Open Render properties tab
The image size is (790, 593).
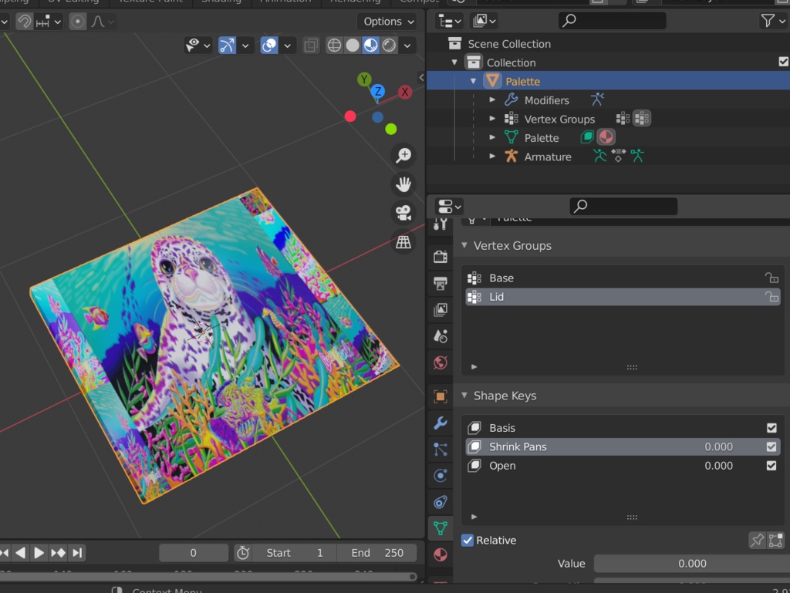click(441, 257)
